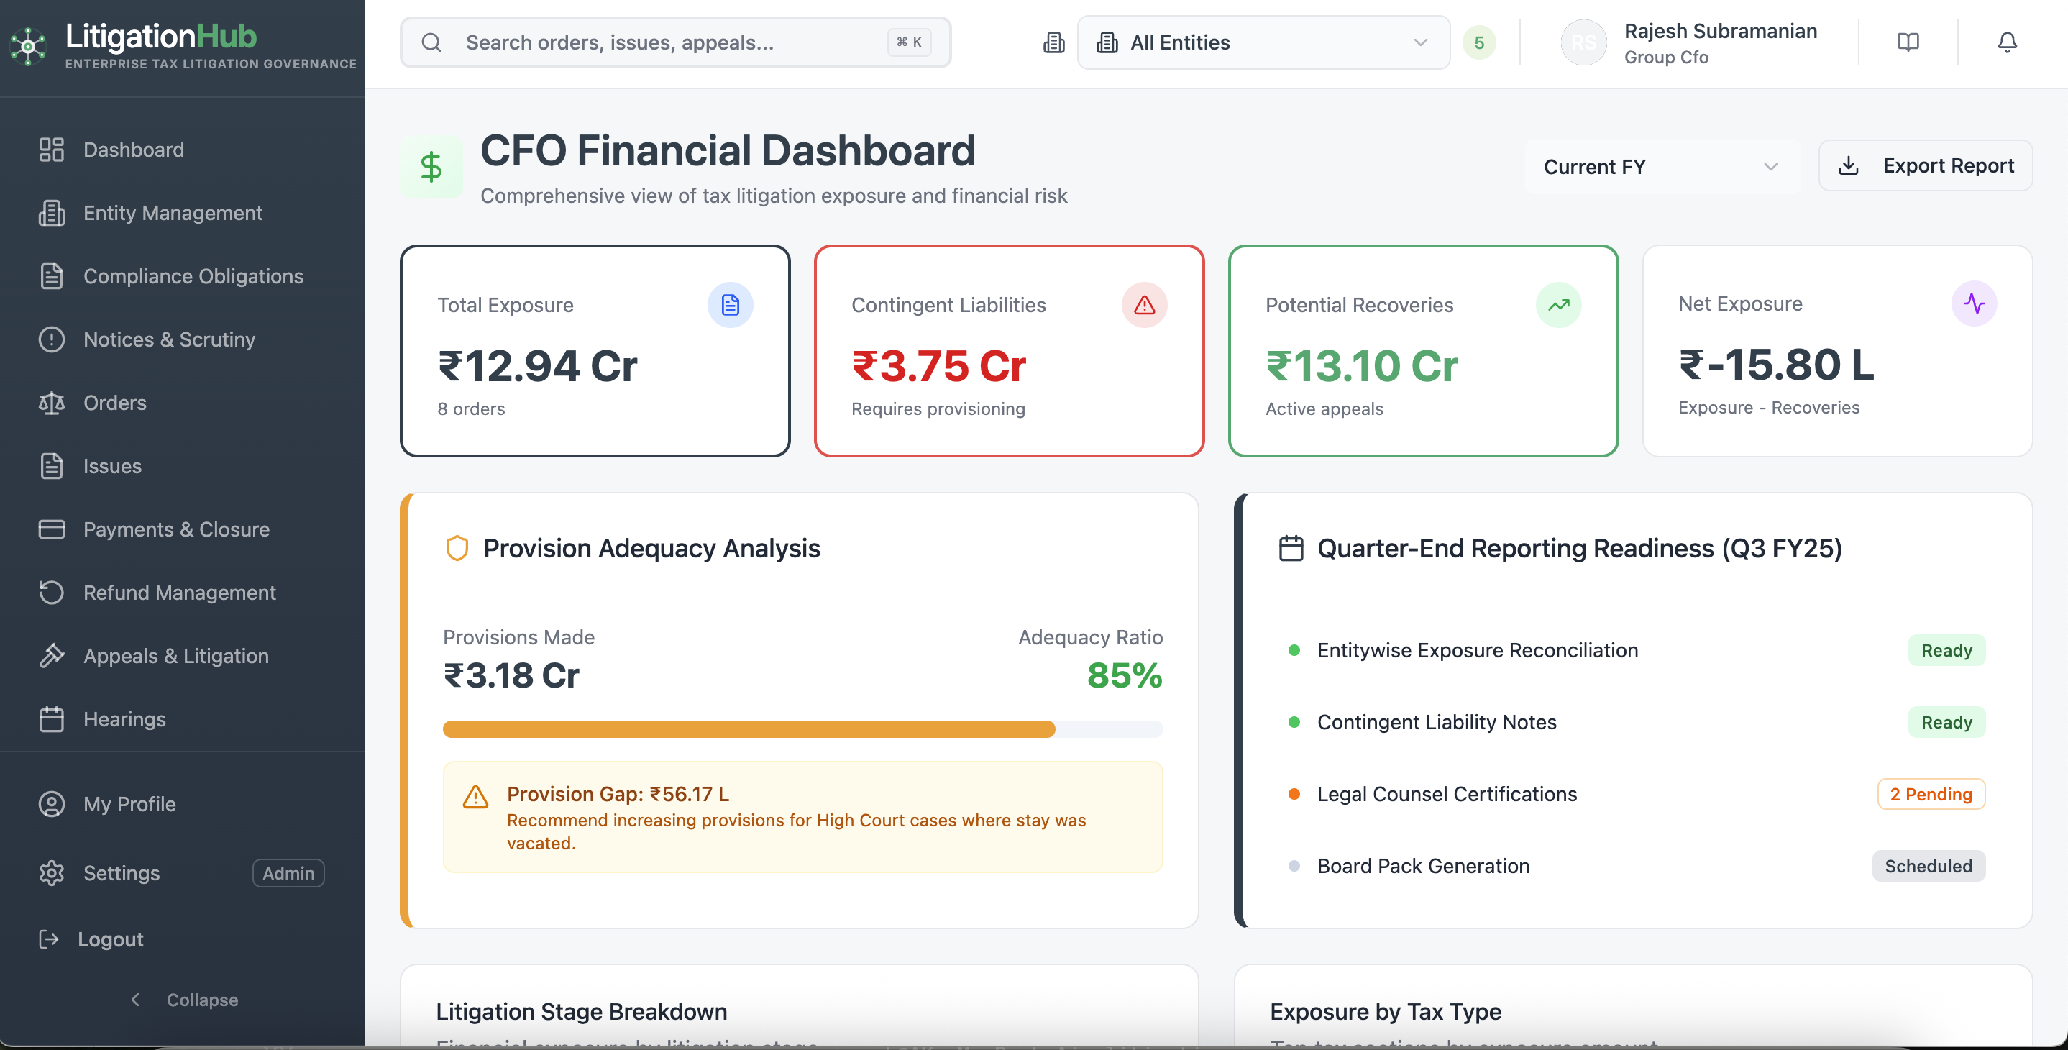This screenshot has width=2068, height=1050.
Task: Click the Logout arrow icon
Action: point(49,939)
